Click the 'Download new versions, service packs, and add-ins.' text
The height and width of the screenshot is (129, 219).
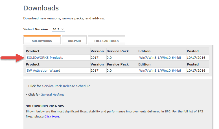tap(64, 18)
